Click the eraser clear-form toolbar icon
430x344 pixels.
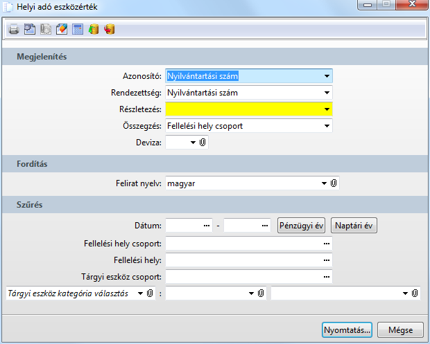[x=62, y=29]
